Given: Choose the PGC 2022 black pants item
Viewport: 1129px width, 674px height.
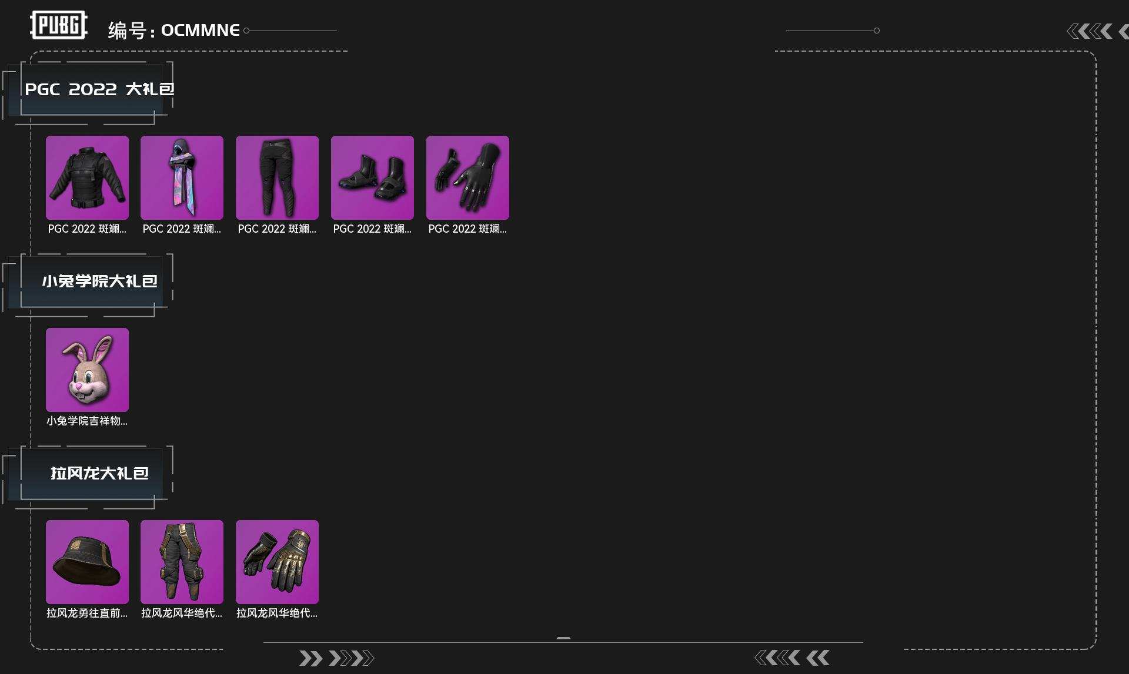Looking at the screenshot, I should point(277,177).
